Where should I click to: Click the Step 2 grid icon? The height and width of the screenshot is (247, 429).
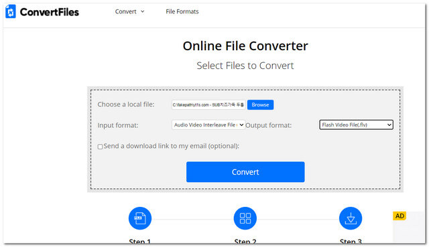point(245,218)
